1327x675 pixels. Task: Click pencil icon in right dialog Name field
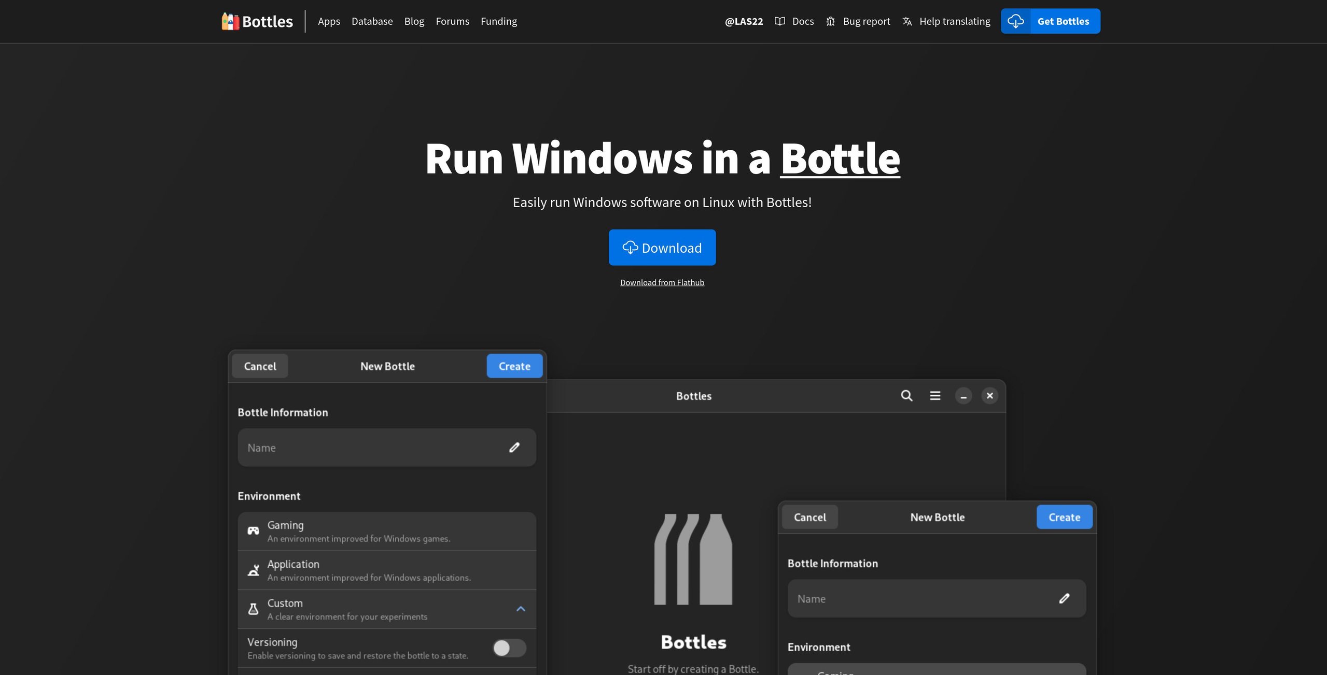(1064, 598)
